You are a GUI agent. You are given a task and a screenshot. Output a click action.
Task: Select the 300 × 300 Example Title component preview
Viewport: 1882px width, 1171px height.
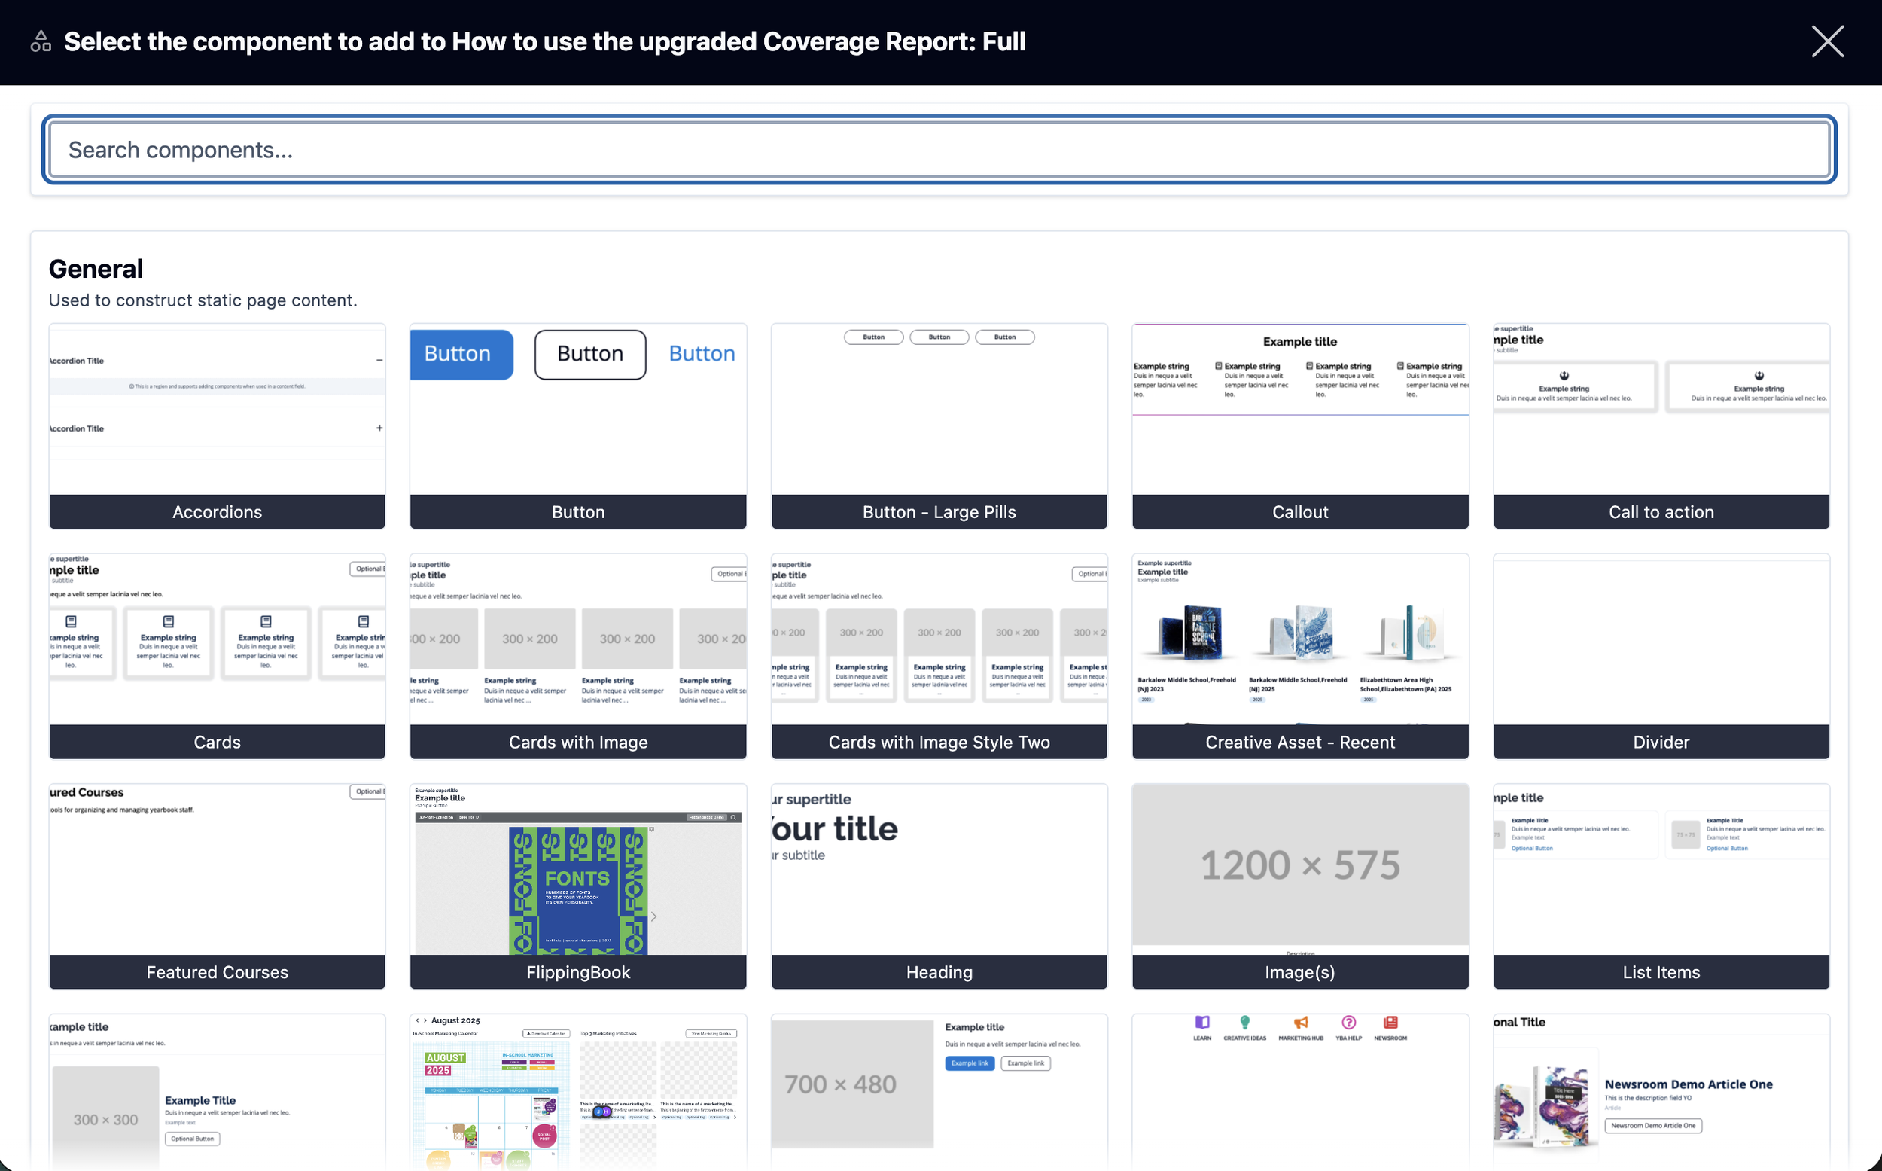[x=217, y=1092]
